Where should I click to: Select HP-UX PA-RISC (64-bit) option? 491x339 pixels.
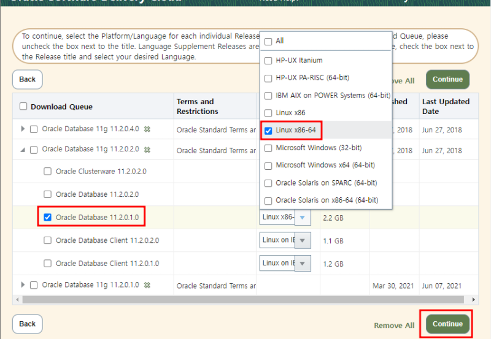268,78
